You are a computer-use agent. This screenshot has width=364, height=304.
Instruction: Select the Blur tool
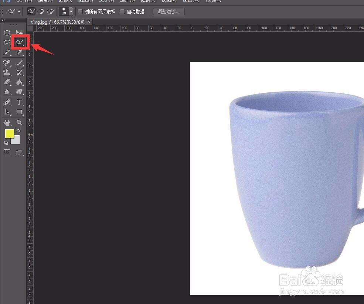pos(7,92)
